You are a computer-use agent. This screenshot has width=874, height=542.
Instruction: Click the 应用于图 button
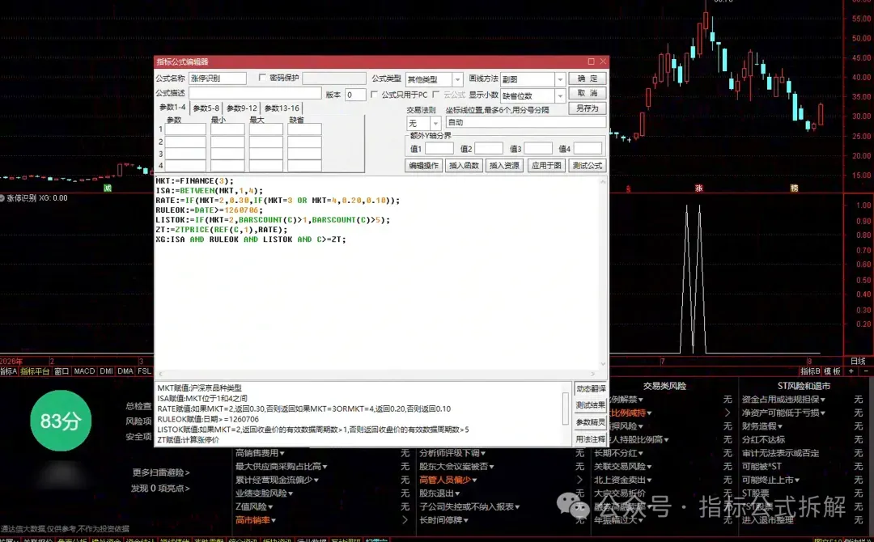point(546,166)
